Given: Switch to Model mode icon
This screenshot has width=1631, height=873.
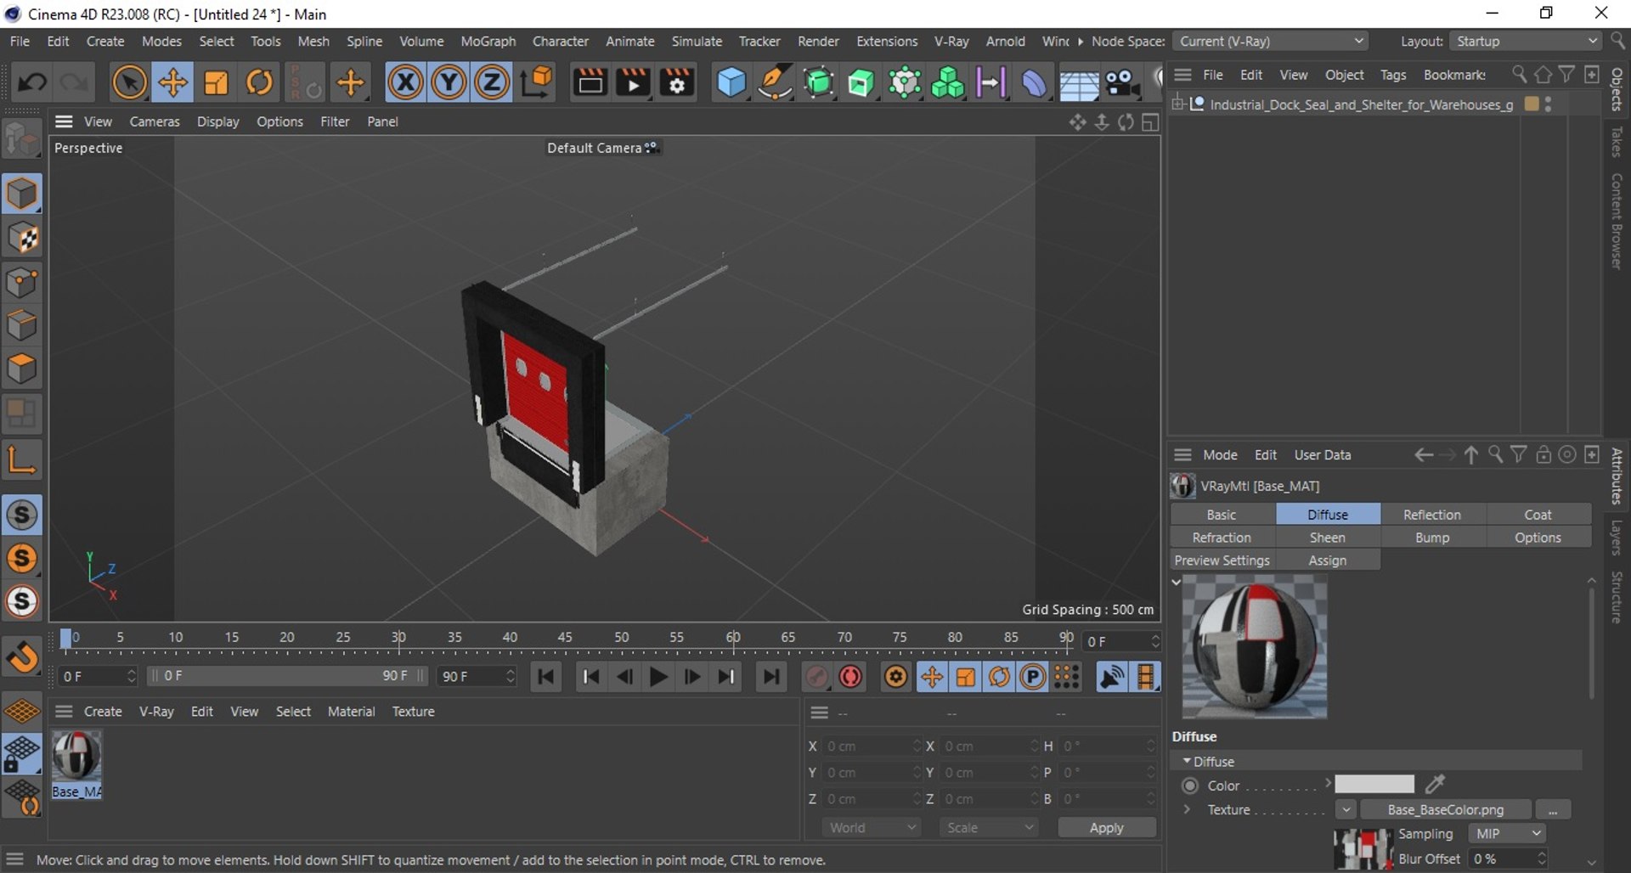Looking at the screenshot, I should 22,194.
